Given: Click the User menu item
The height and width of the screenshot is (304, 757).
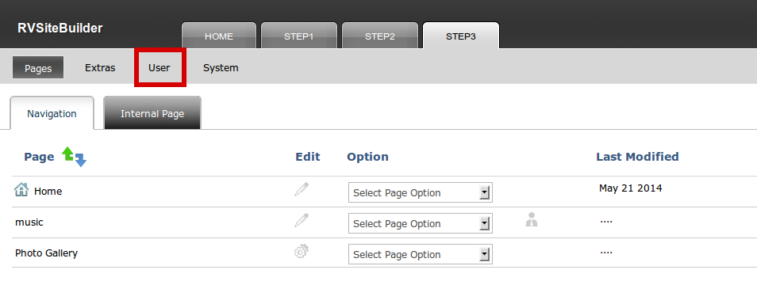Looking at the screenshot, I should [159, 68].
